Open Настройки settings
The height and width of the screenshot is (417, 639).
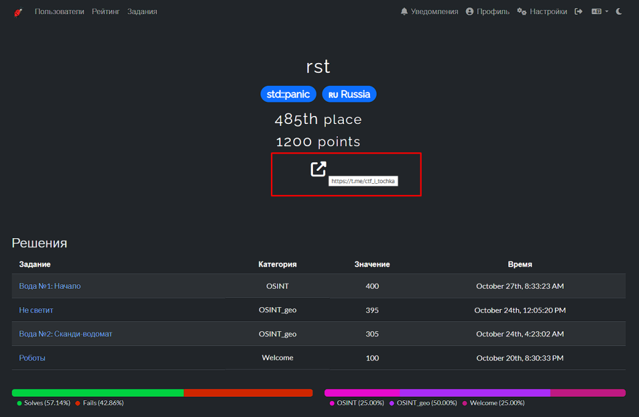coord(542,12)
